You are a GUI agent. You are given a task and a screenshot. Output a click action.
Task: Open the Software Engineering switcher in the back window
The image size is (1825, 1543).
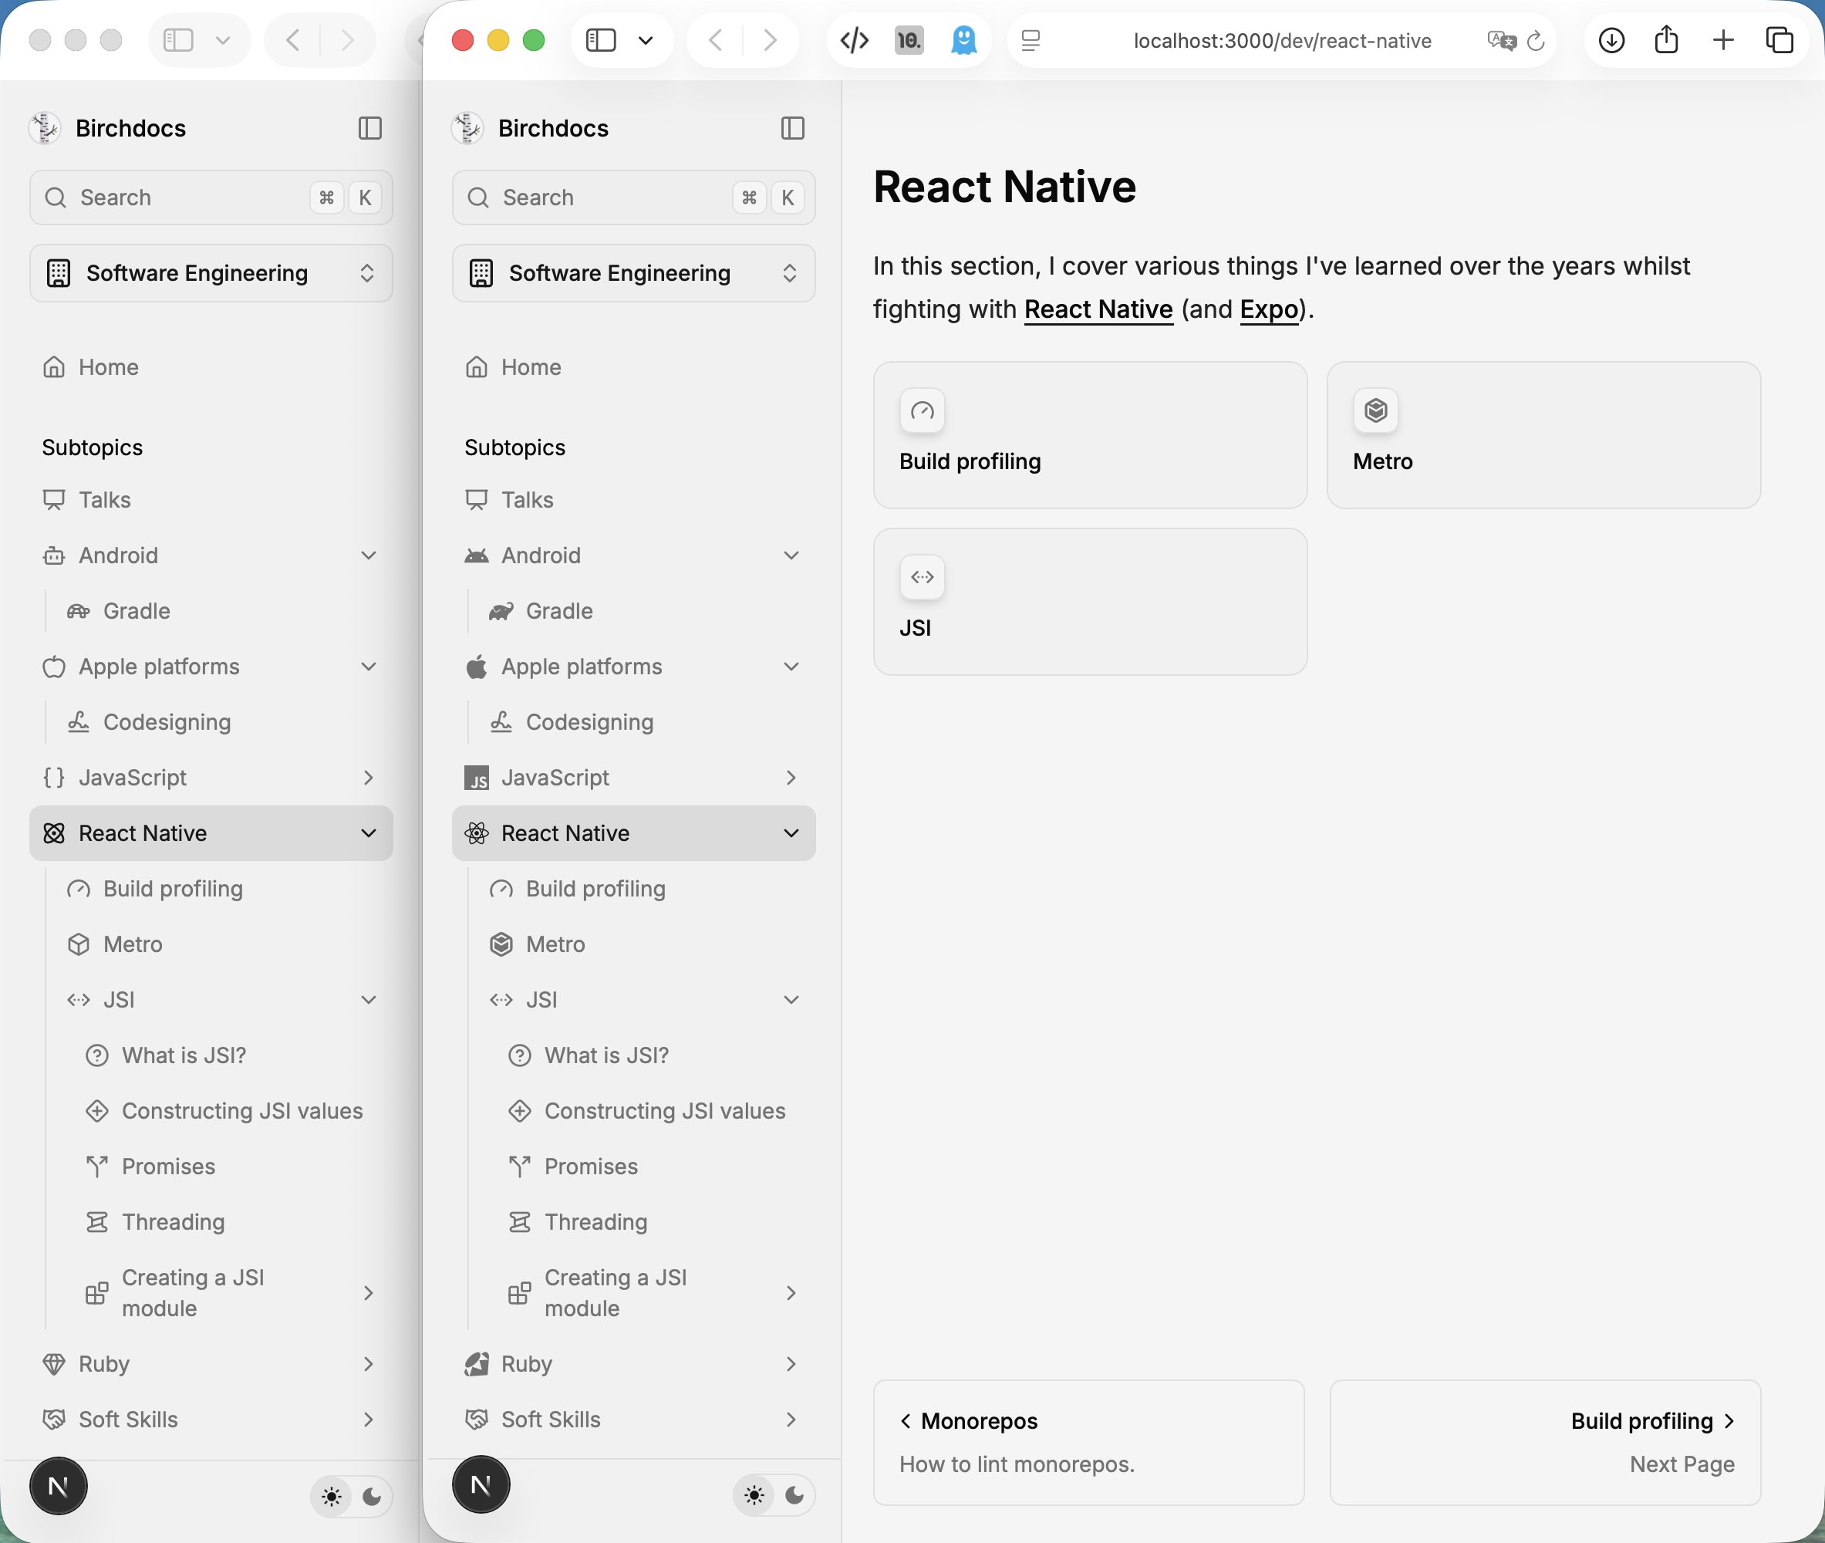(x=211, y=273)
